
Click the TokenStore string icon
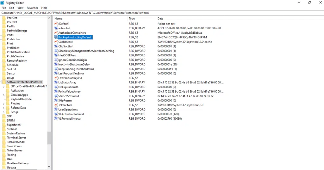click(x=56, y=105)
